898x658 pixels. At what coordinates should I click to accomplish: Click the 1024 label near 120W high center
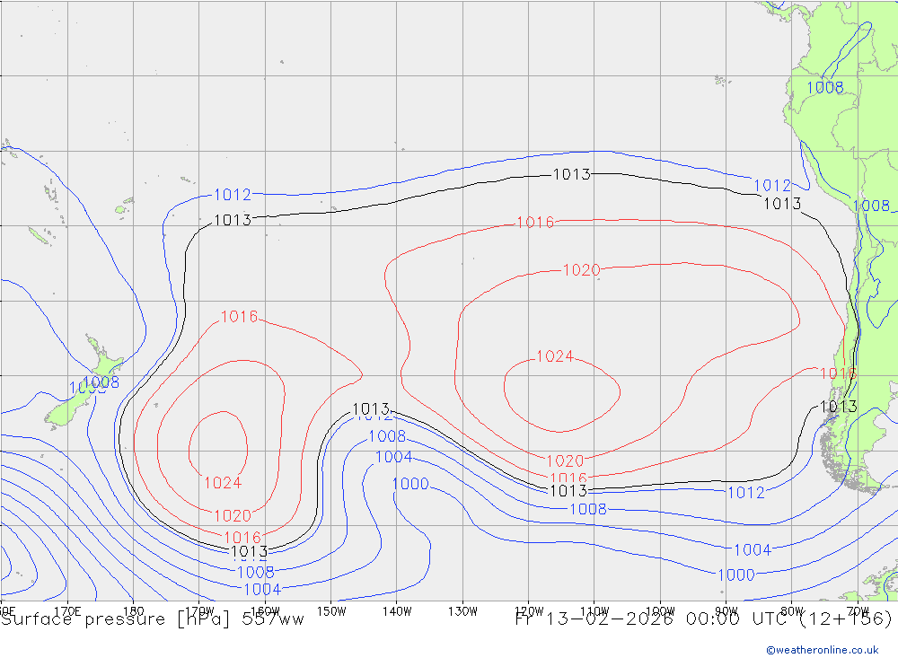tap(554, 356)
